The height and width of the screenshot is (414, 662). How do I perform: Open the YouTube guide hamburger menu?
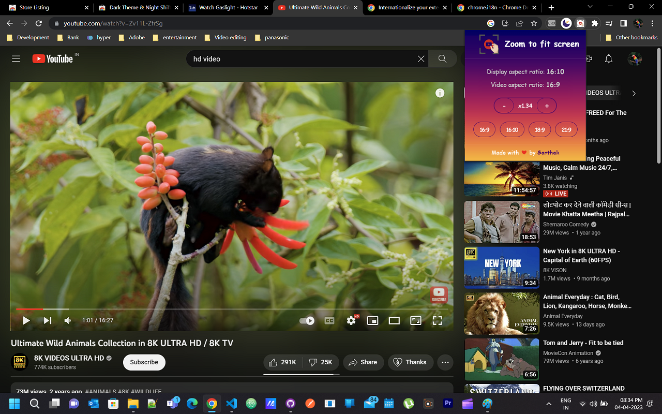(16, 58)
